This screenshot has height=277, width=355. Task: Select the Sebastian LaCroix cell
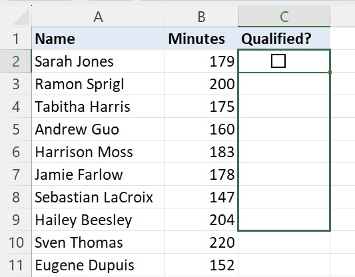pos(99,197)
